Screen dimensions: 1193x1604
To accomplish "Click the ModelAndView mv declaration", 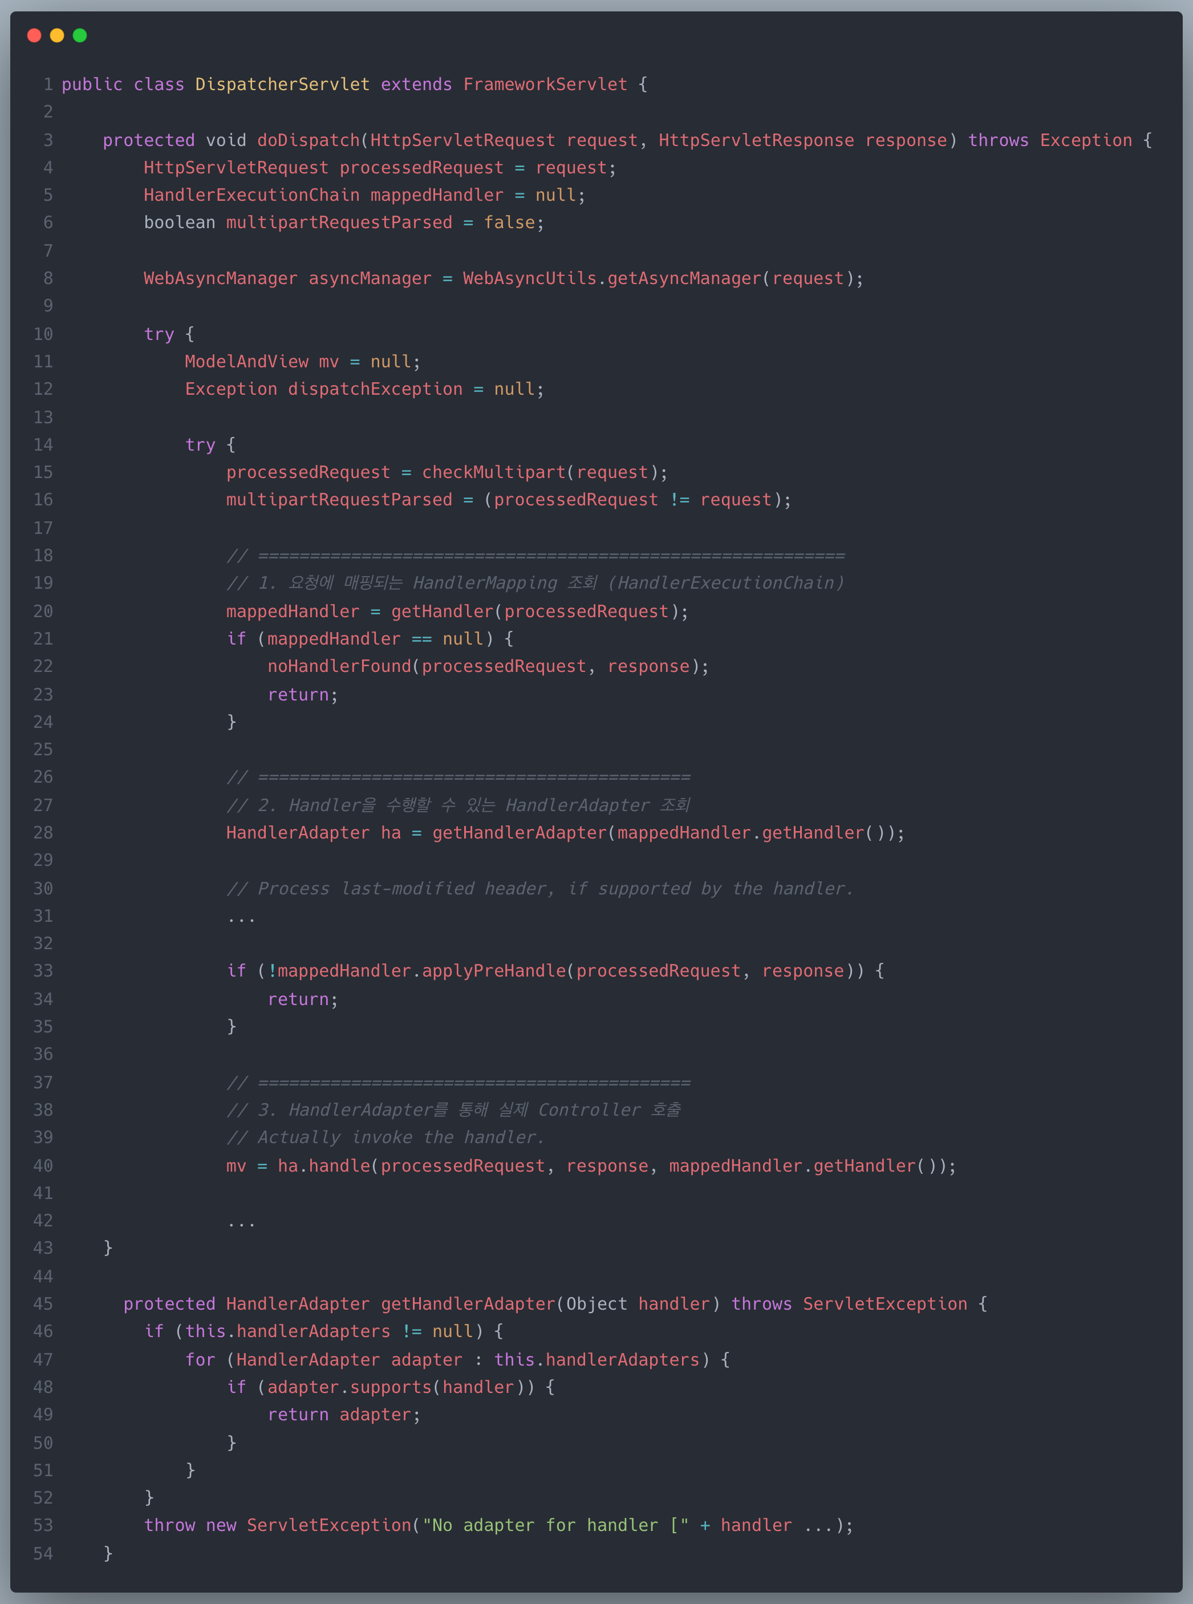I will pos(261,361).
